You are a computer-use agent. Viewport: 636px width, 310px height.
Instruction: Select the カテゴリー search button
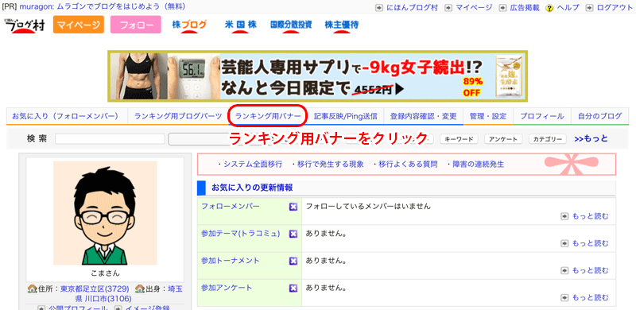pyautogui.click(x=548, y=139)
